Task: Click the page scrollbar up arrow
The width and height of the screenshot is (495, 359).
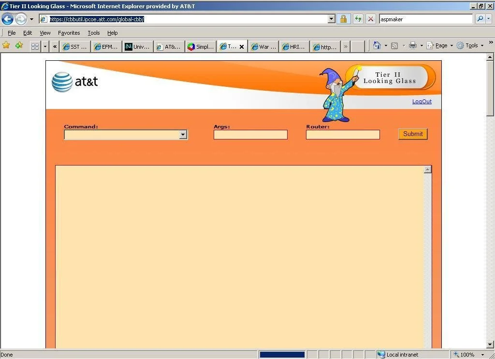Action: click(490, 57)
